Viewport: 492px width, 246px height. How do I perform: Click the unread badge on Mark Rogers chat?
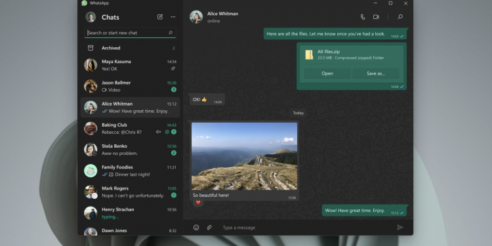(x=174, y=195)
